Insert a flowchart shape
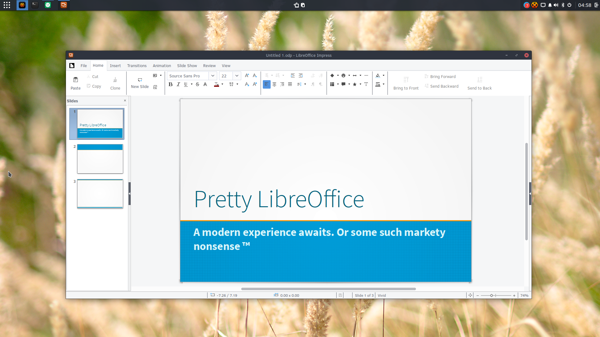 point(332,84)
